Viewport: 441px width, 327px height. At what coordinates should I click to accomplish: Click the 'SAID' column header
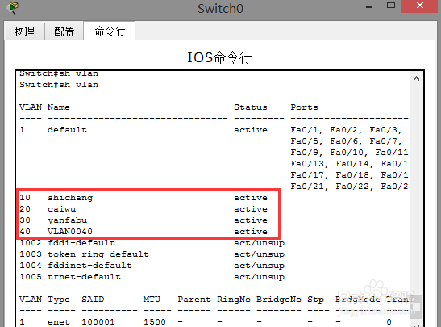click(93, 299)
